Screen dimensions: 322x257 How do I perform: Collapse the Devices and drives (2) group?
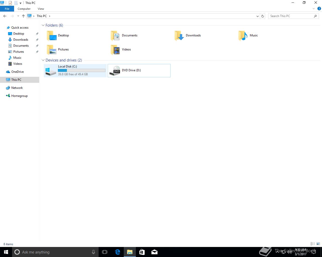pyautogui.click(x=43, y=60)
